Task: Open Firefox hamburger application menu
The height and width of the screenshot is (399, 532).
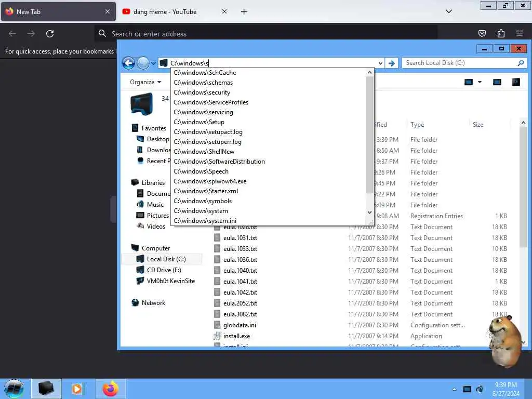Action: click(519, 33)
